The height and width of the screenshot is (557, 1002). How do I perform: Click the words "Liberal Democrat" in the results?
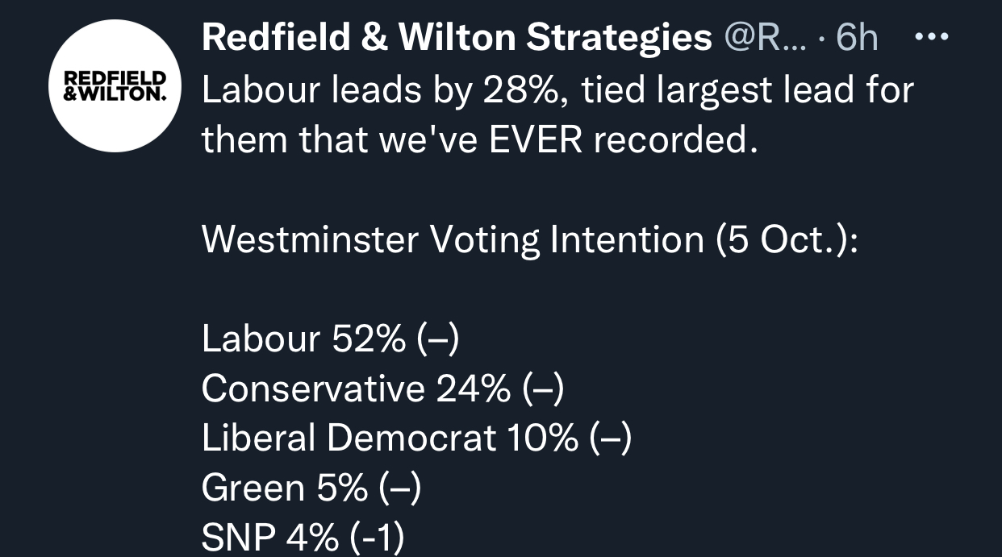pos(349,439)
